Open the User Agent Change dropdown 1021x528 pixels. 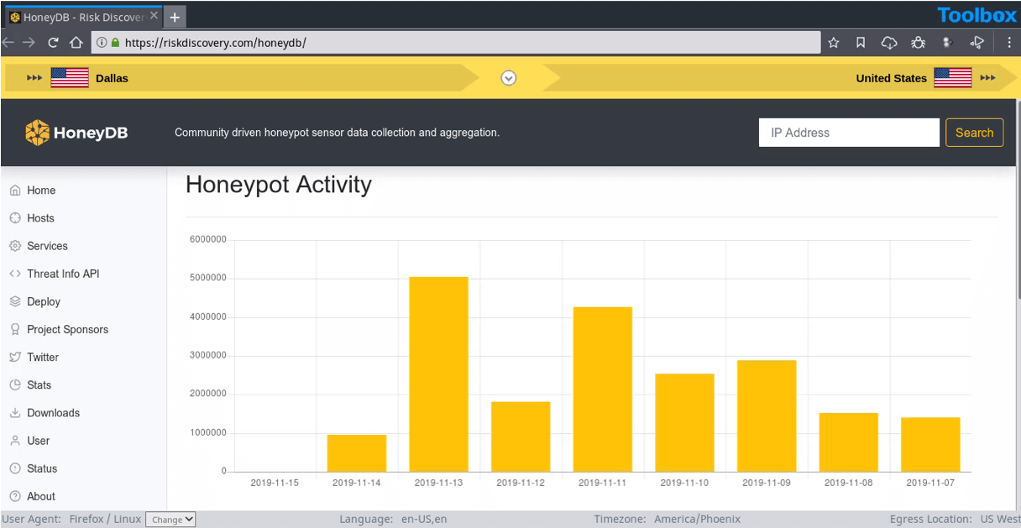tap(170, 520)
